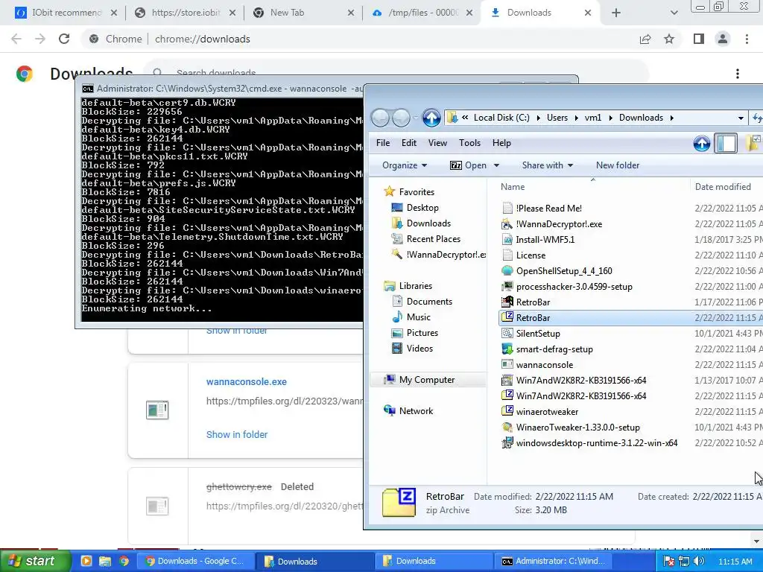Click Open with 7-Zip button

point(468,165)
